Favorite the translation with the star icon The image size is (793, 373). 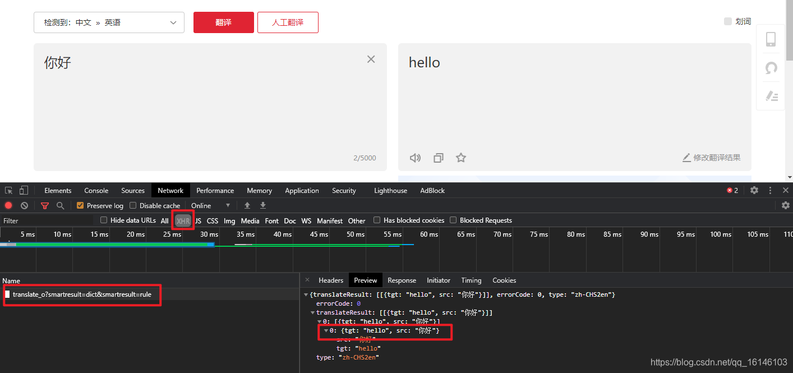tap(461, 158)
